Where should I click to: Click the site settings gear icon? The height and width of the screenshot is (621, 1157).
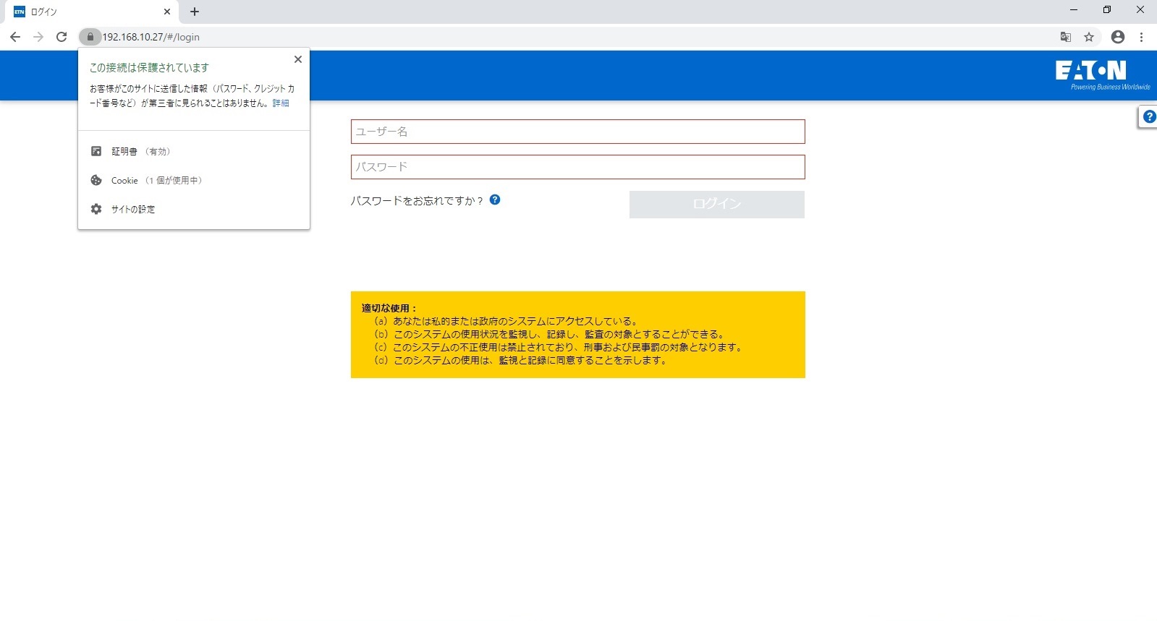coord(96,209)
